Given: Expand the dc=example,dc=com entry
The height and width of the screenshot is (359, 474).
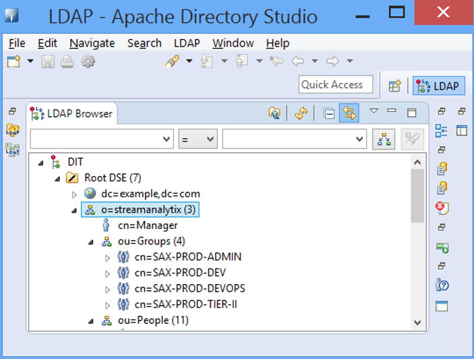Looking at the screenshot, I should (x=75, y=194).
